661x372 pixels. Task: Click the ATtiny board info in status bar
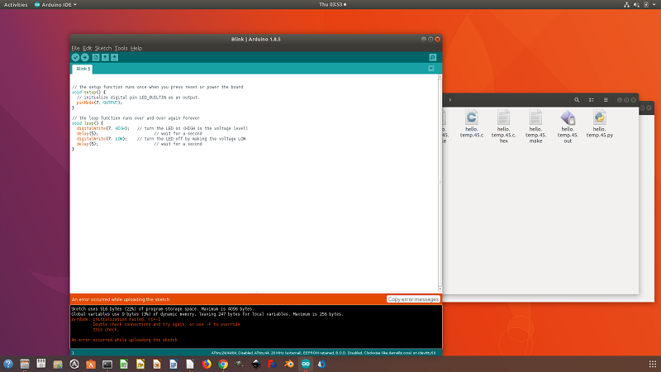(x=323, y=353)
